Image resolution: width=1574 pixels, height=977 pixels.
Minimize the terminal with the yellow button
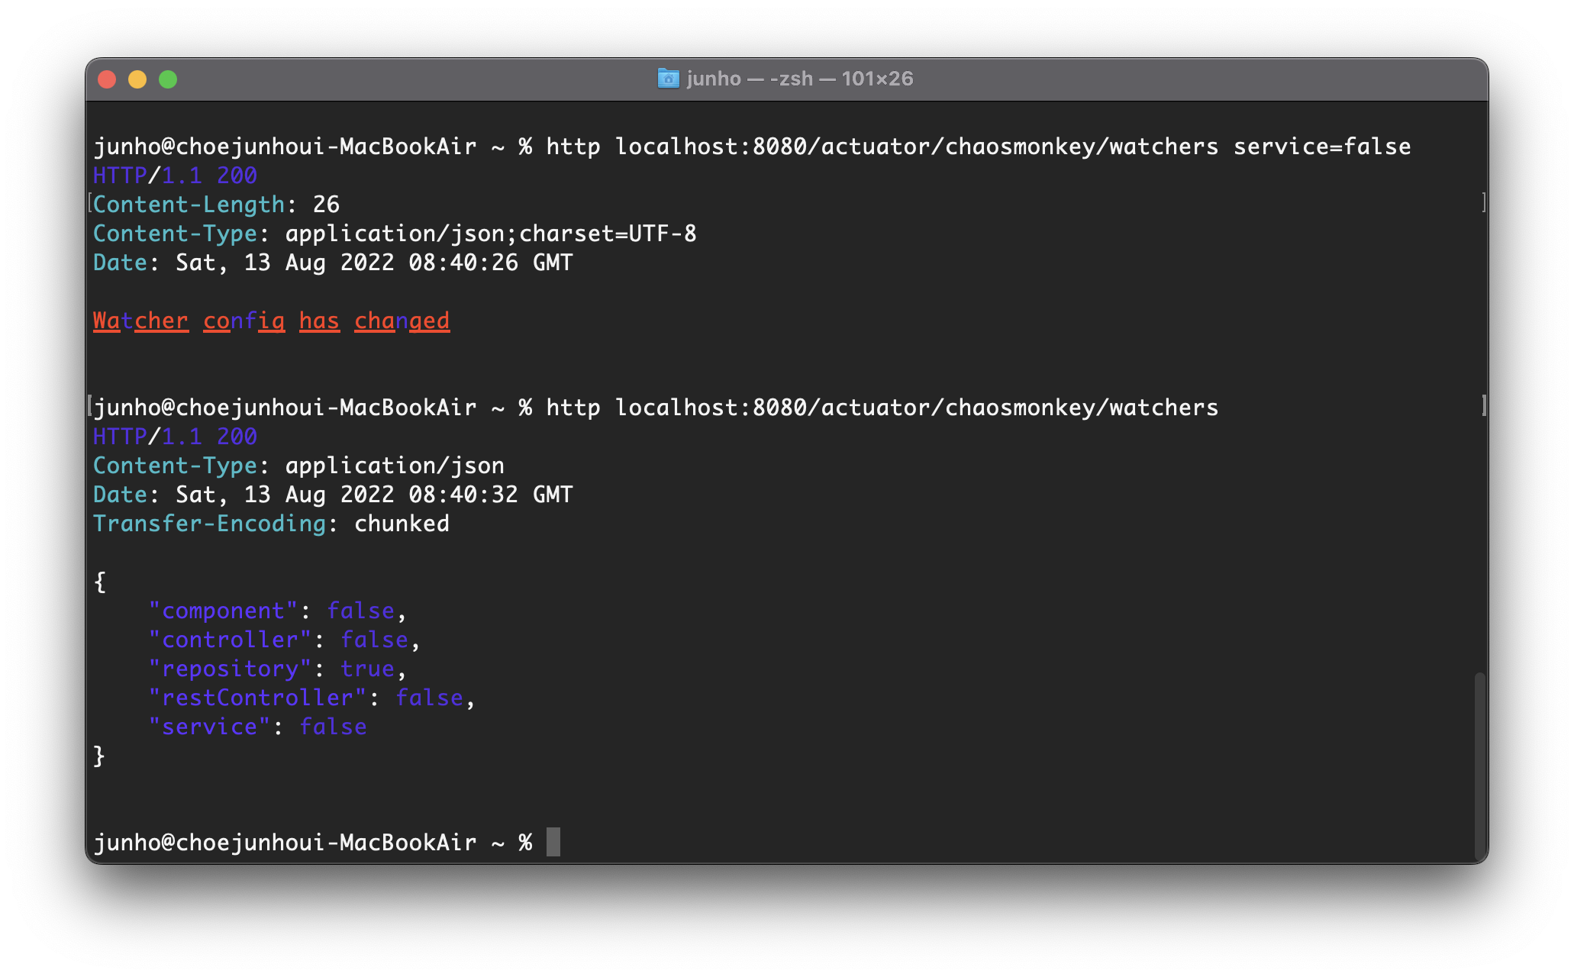click(x=137, y=79)
